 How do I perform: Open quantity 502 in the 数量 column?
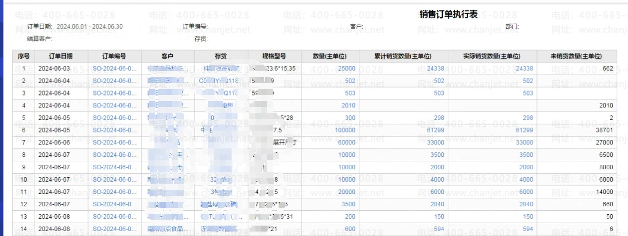tap(350, 81)
